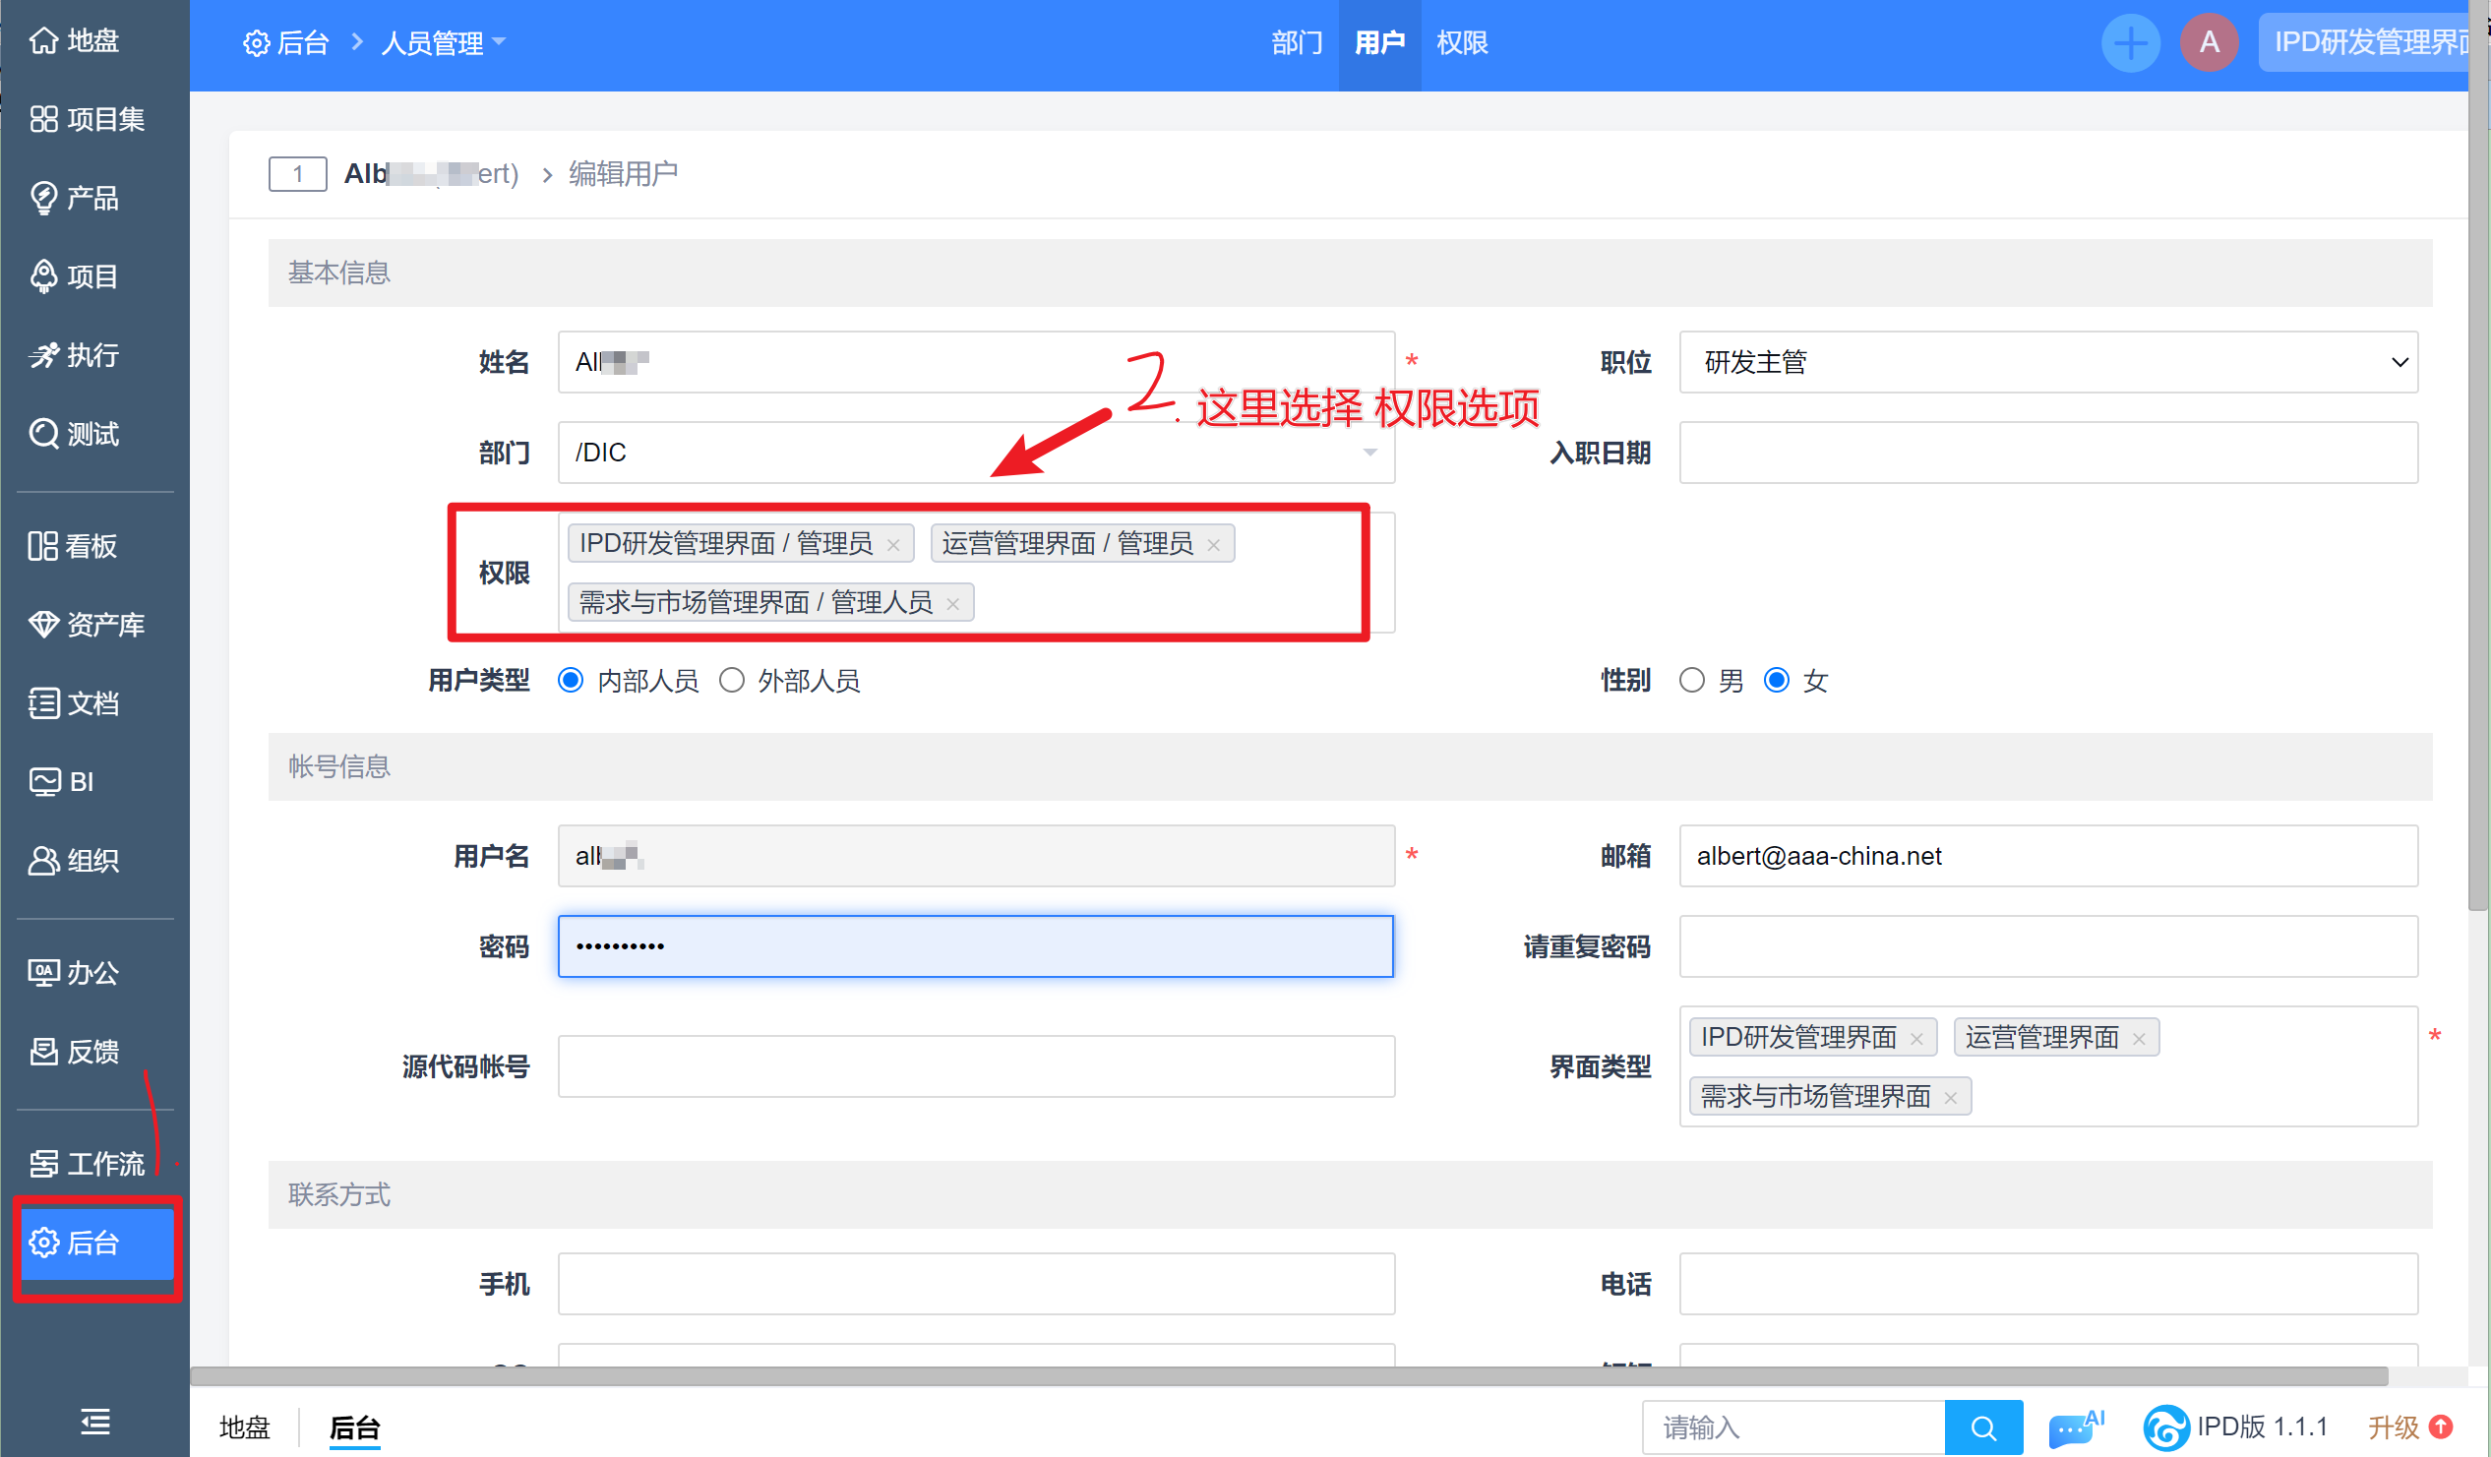This screenshot has width=2491, height=1457.
Task: Click the horizontal scrollbar
Action: [x=1289, y=1376]
